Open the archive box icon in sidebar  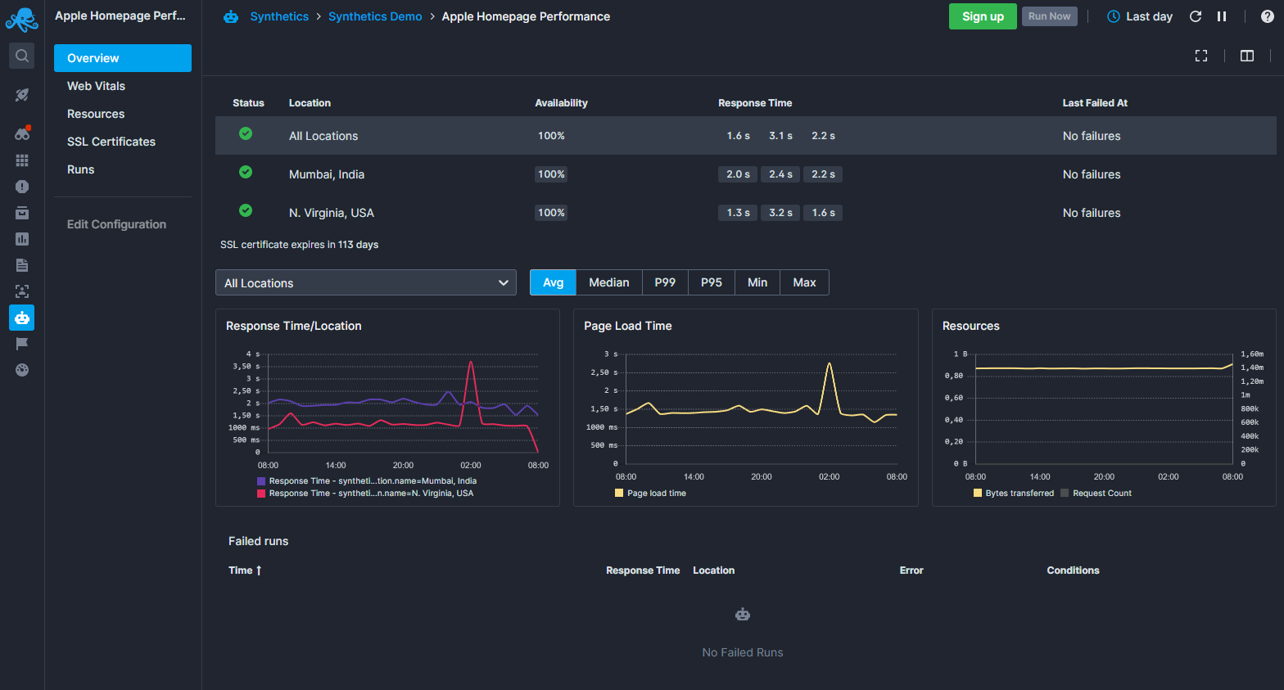point(22,213)
